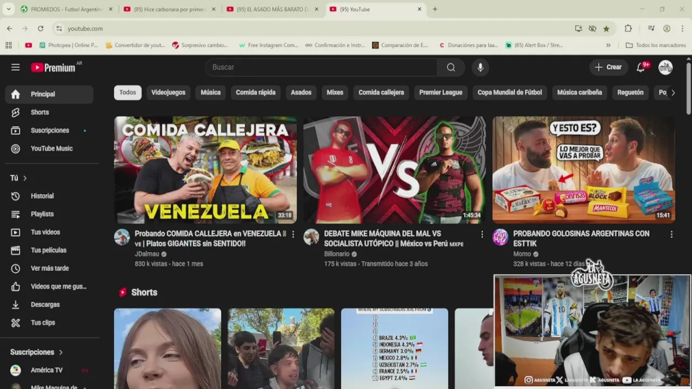Open Historial in the sidebar

coord(49,196)
